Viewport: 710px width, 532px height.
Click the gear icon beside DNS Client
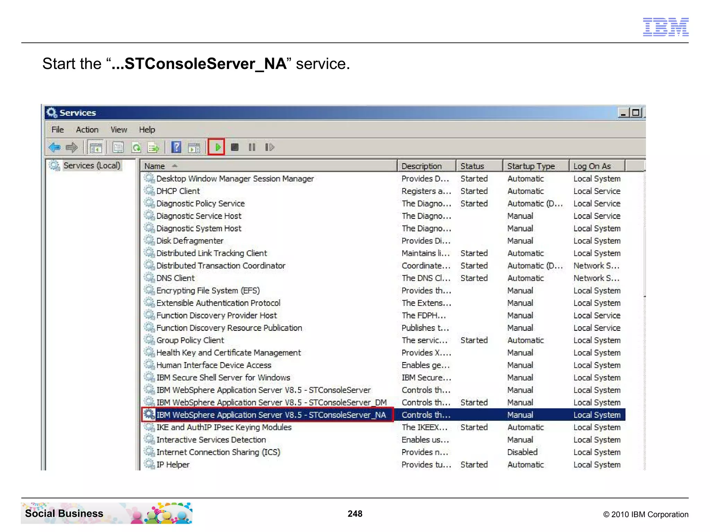149,278
